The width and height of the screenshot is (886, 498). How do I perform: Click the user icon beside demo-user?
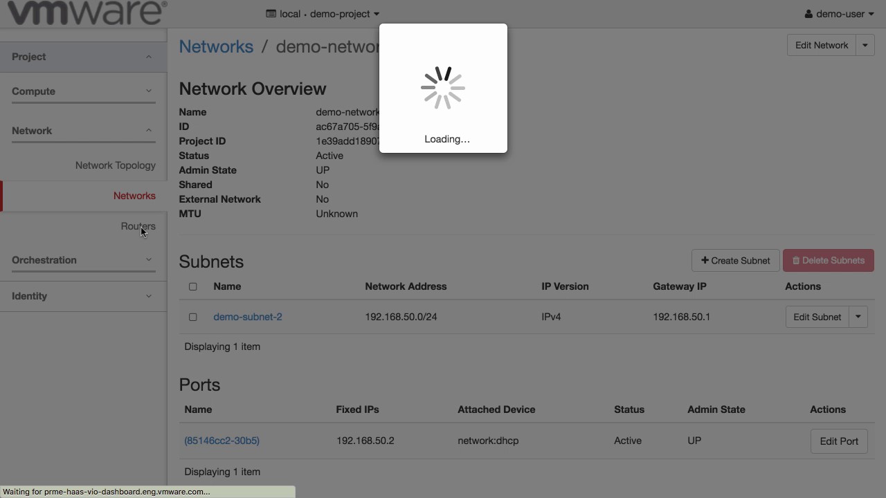(x=808, y=14)
